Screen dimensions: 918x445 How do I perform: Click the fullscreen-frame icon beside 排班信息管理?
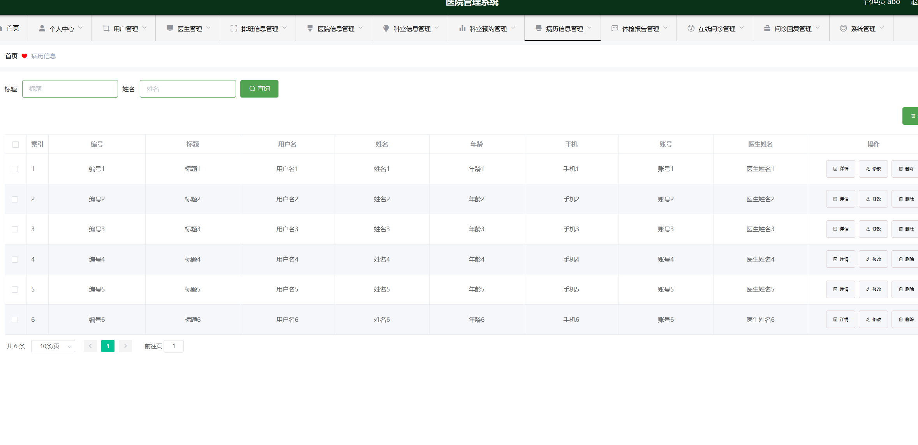(234, 28)
